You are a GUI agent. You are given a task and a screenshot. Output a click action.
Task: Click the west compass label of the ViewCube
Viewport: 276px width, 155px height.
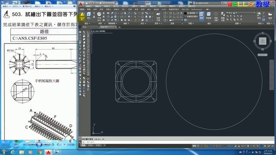[x=254, y=41]
